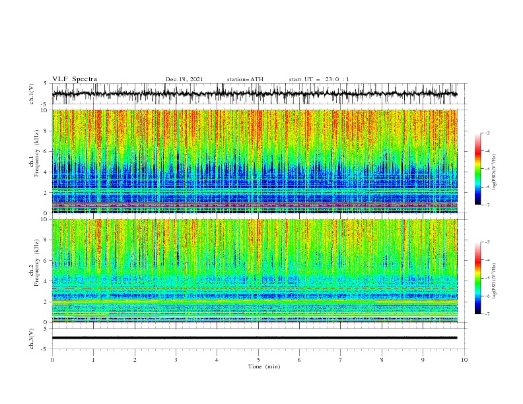This screenshot has width=523, height=404.
Task: Click the "7" tick on the time axis
Action: [x=341, y=360]
